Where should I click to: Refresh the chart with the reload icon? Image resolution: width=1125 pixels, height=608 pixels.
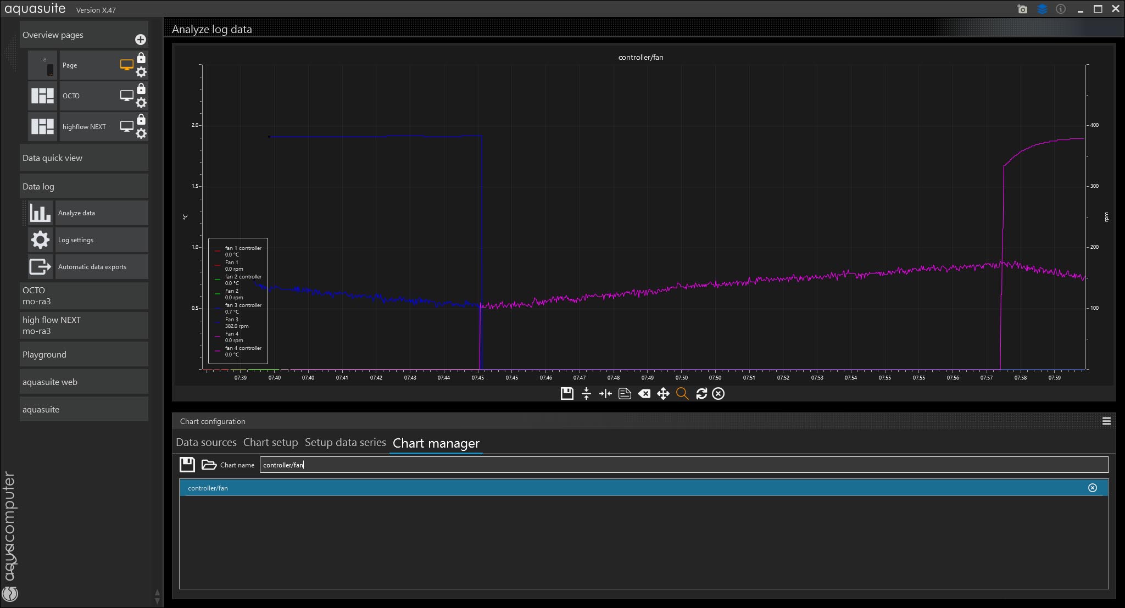tap(701, 393)
